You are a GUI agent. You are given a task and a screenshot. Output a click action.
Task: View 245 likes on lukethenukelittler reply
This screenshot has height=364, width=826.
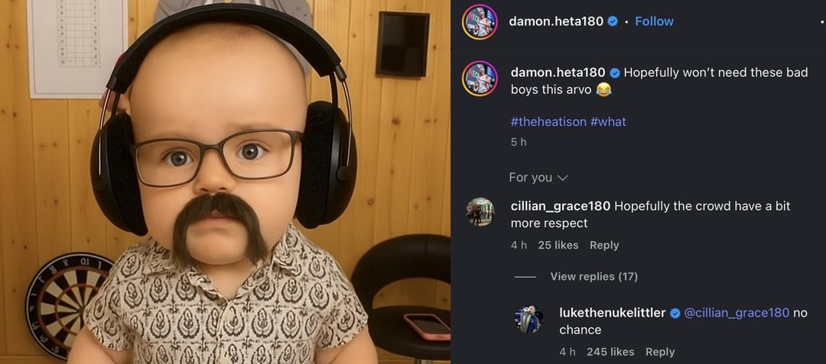[x=610, y=352]
